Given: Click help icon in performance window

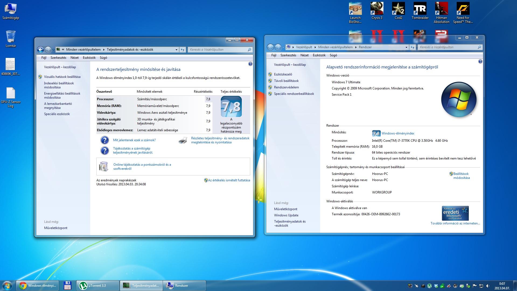Looking at the screenshot, I should [250, 64].
